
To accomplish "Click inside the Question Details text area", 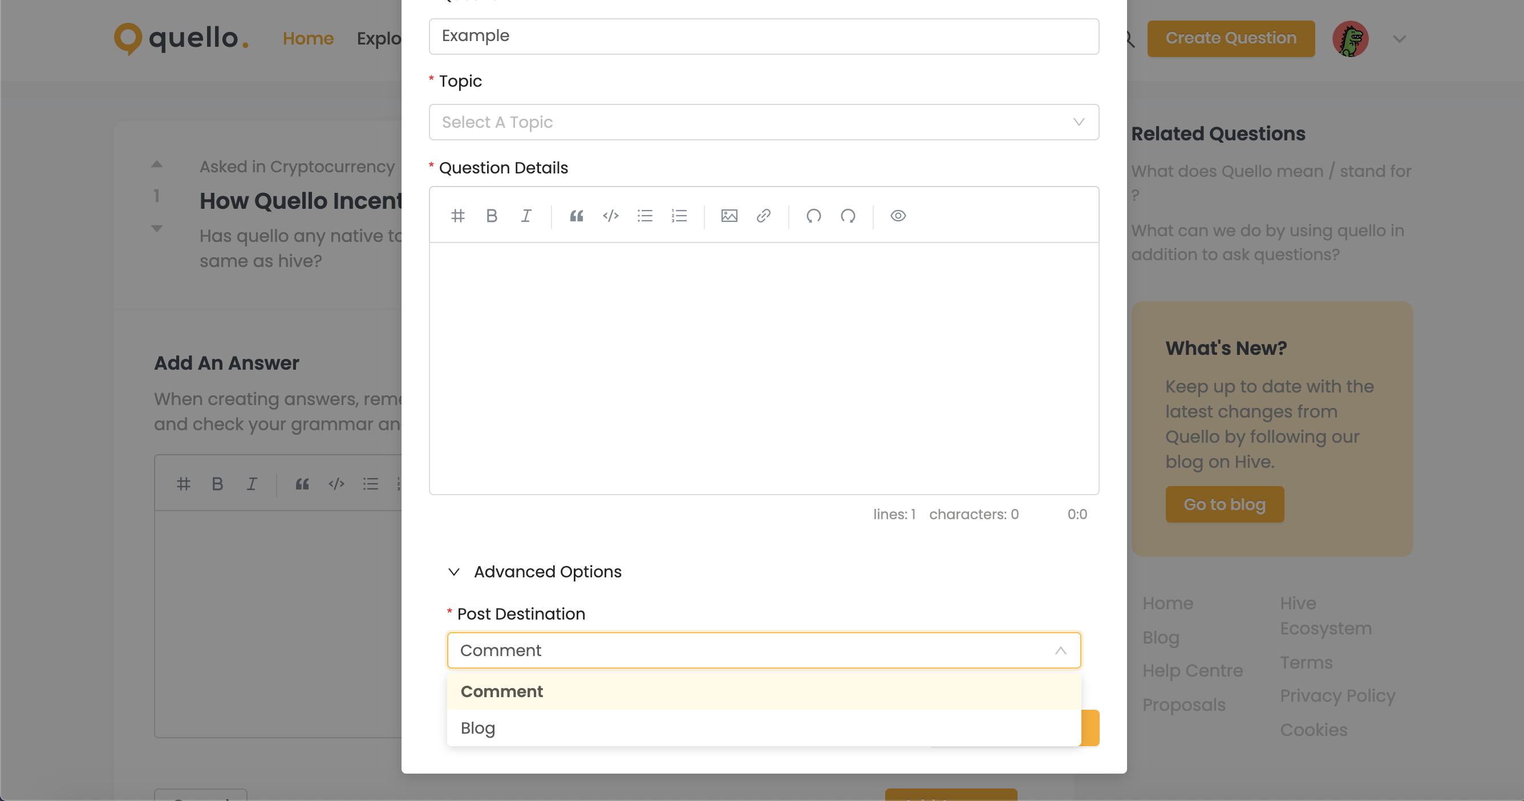I will [x=764, y=368].
